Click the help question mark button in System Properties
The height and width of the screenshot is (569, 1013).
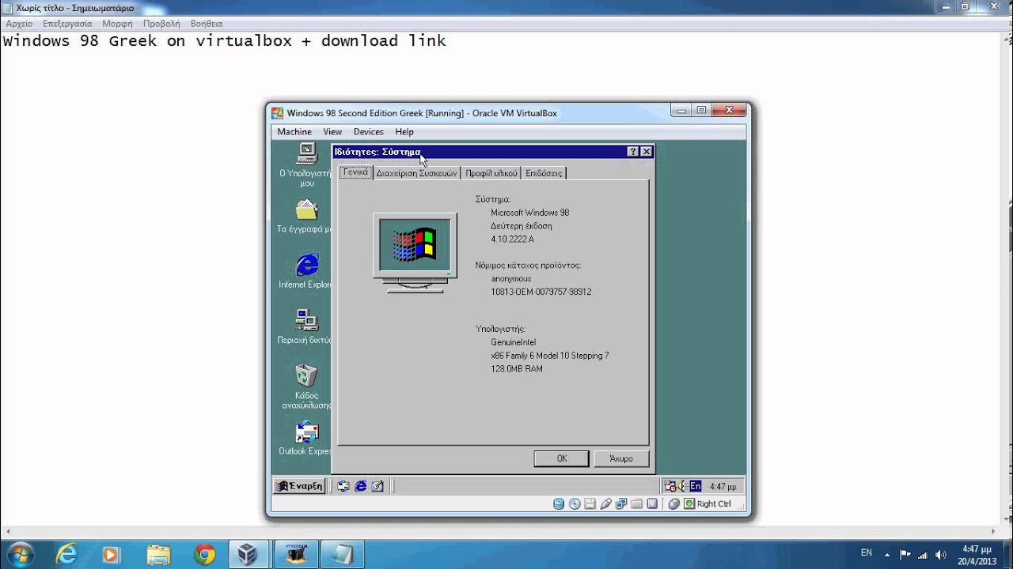click(x=633, y=152)
